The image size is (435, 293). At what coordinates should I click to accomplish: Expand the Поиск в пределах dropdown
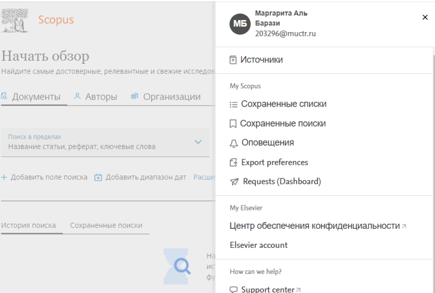coord(105,142)
